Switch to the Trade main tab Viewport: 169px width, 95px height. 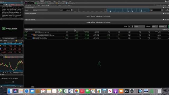click(x=32, y=1)
